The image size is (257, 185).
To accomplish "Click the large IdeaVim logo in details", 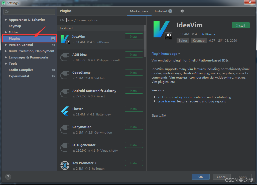I will pyautogui.click(x=162, y=30).
